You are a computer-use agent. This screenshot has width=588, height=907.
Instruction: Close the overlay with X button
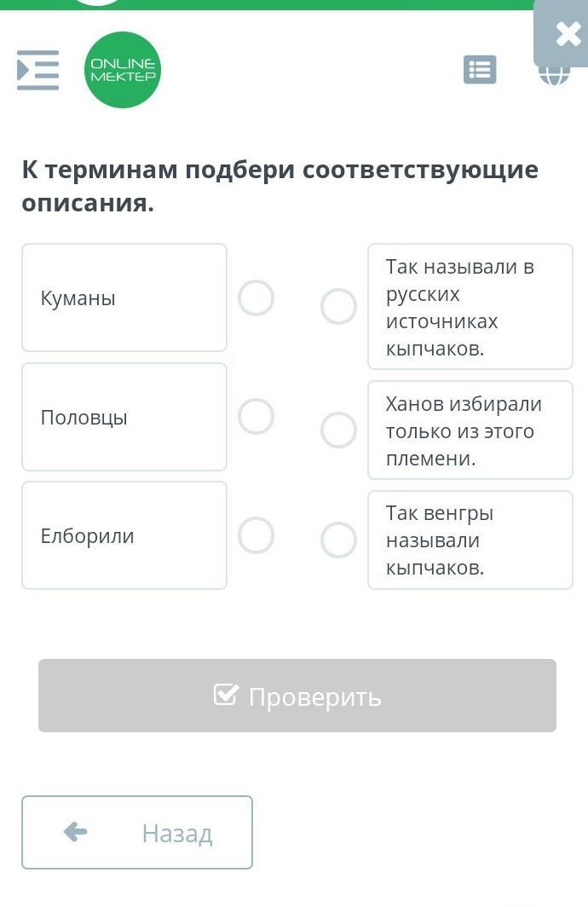click(x=568, y=33)
